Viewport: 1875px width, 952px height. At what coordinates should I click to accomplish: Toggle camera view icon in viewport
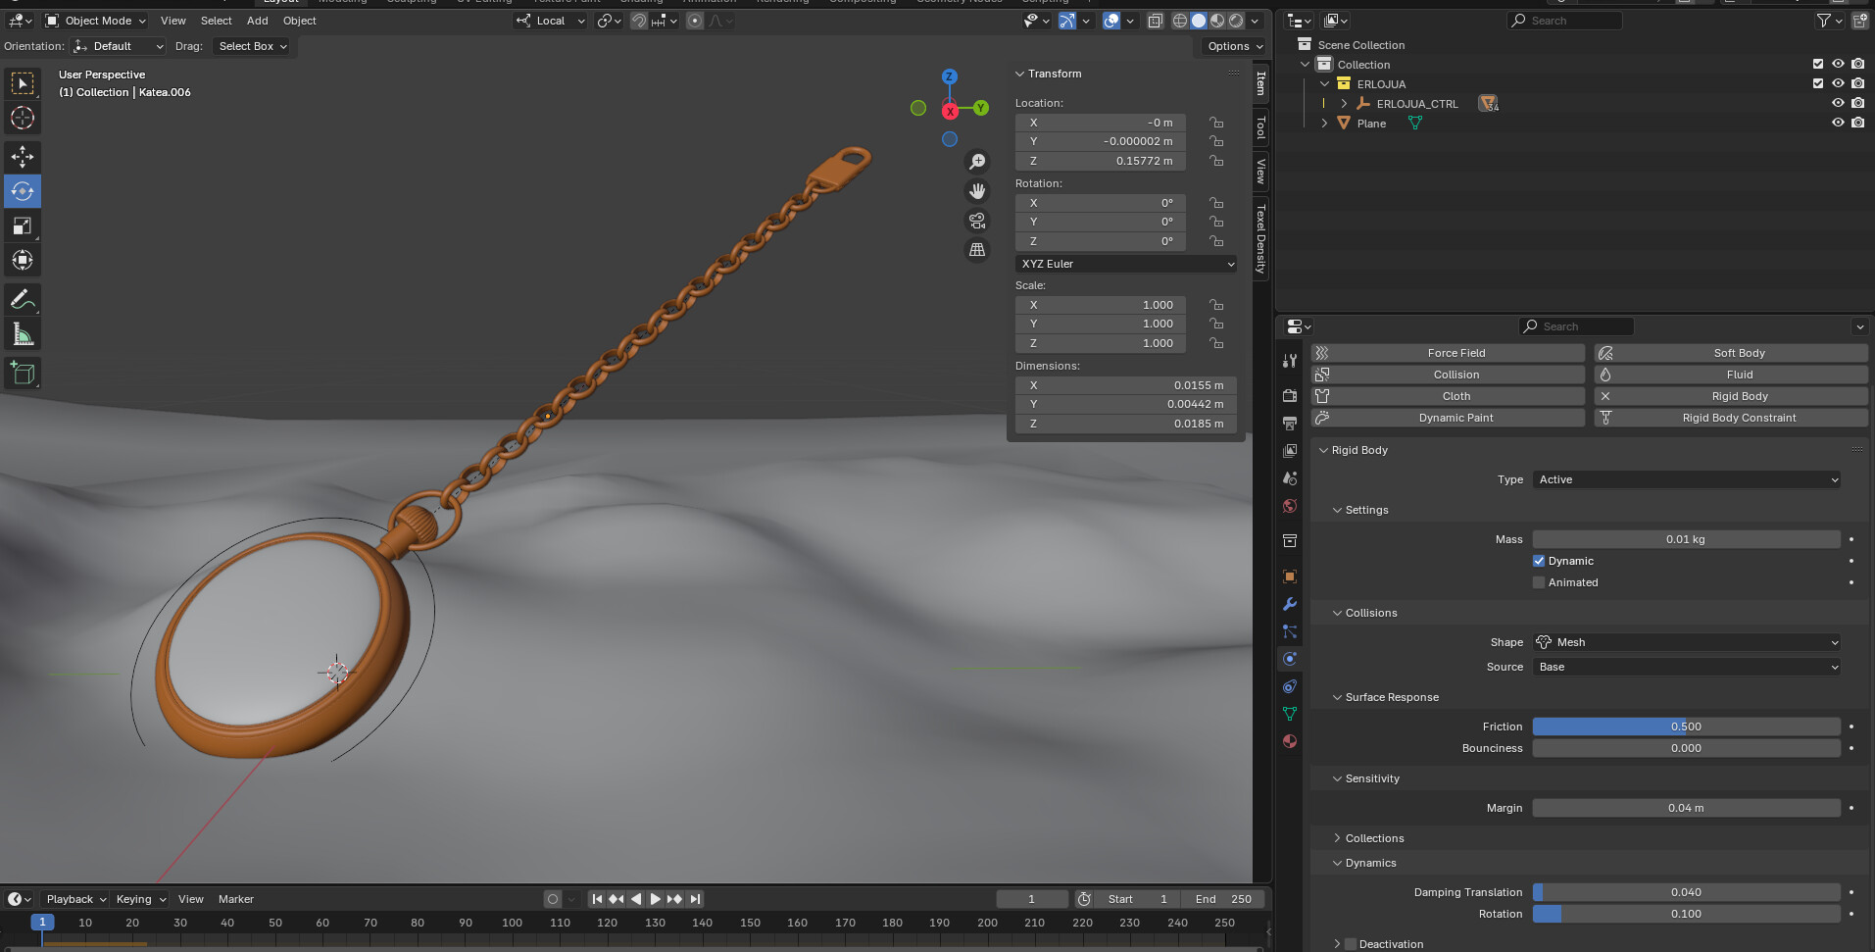tap(977, 221)
